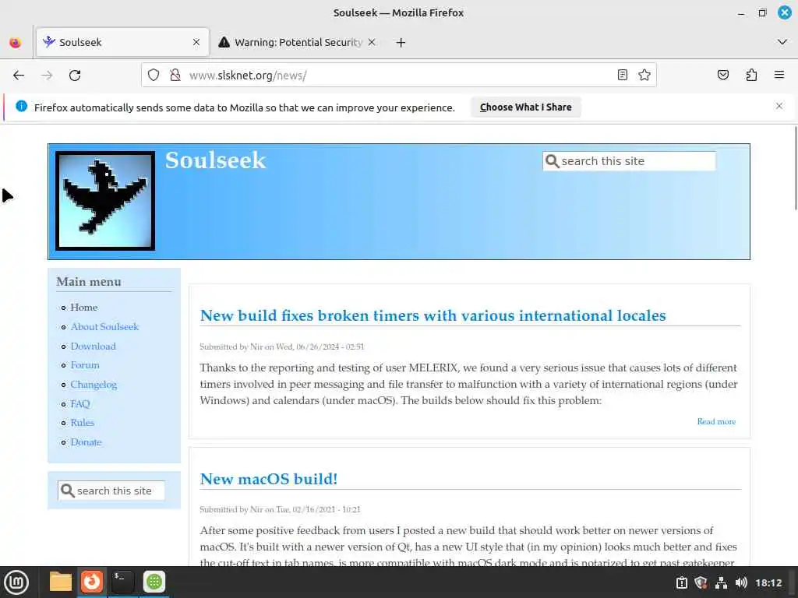798x598 pixels.
Task: Toggle reader view in address bar
Action: point(622,76)
